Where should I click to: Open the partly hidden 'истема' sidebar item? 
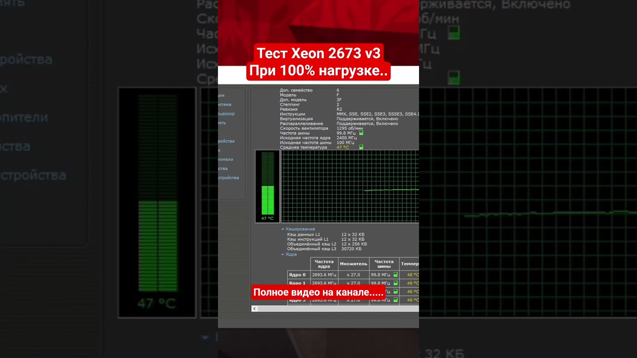[x=224, y=104]
